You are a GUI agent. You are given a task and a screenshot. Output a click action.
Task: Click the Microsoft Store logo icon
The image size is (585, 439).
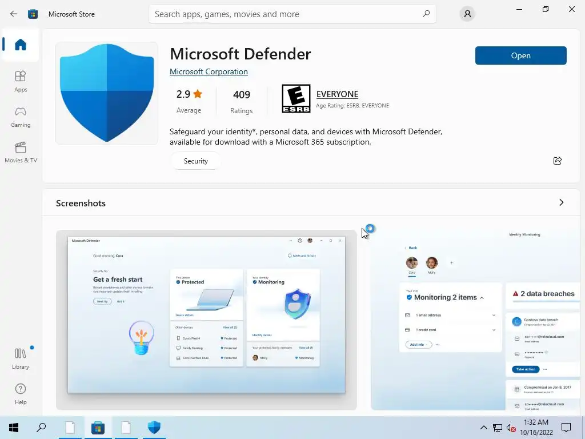tap(33, 14)
